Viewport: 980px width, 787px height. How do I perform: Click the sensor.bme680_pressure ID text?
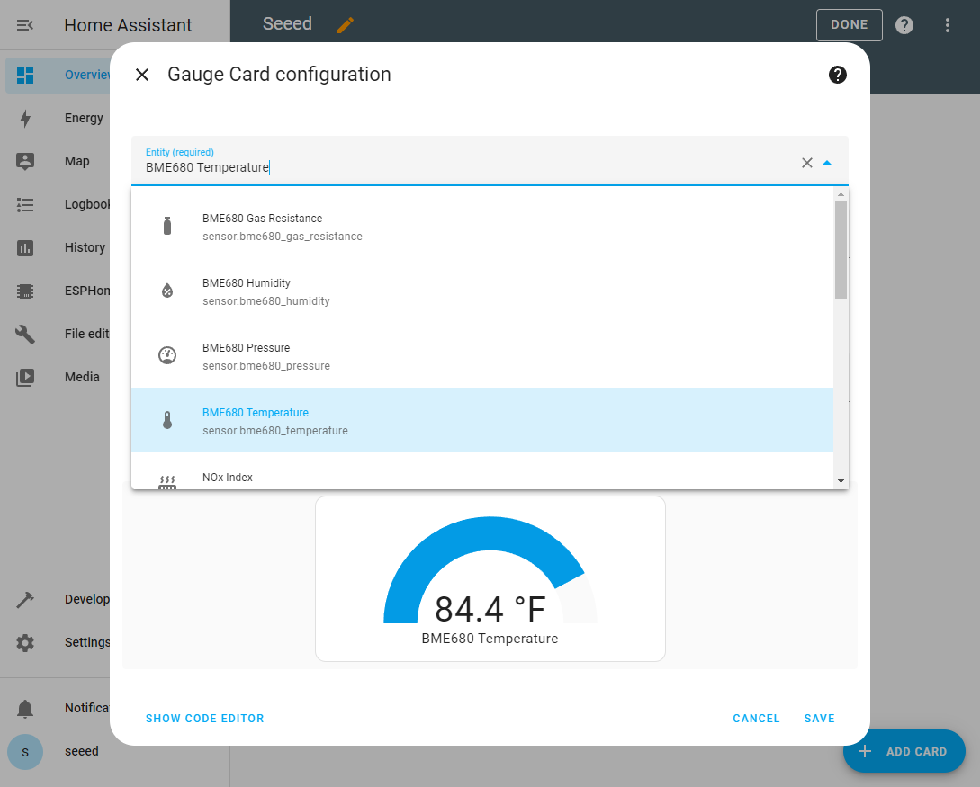266,366
